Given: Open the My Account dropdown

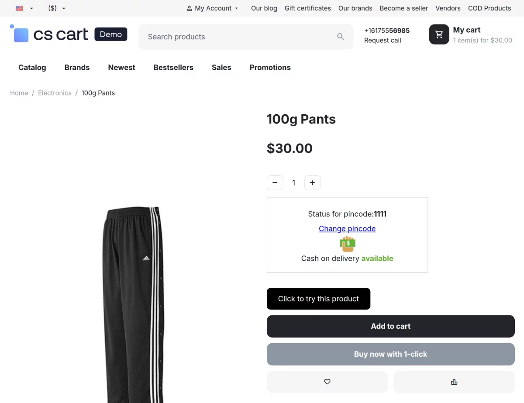Looking at the screenshot, I should pyautogui.click(x=213, y=8).
